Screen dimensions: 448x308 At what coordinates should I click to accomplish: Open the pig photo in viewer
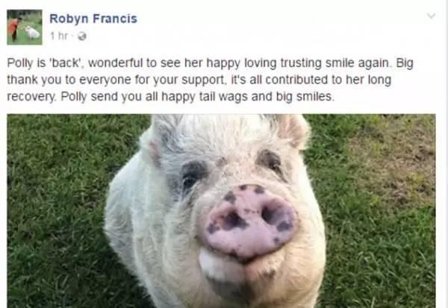click(x=222, y=211)
